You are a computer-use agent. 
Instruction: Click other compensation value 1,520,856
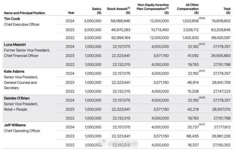[191, 21]
